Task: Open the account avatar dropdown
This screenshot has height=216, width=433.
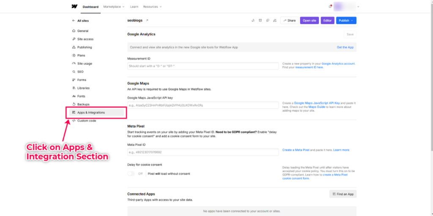Action: pos(346,7)
